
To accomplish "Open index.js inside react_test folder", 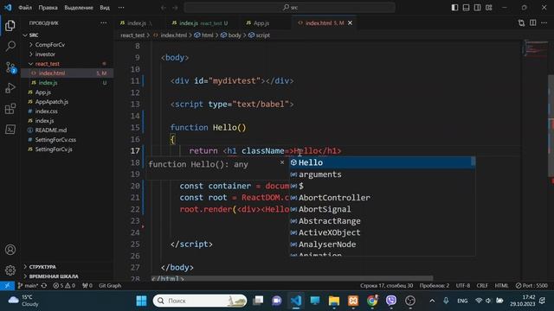I will click(48, 83).
